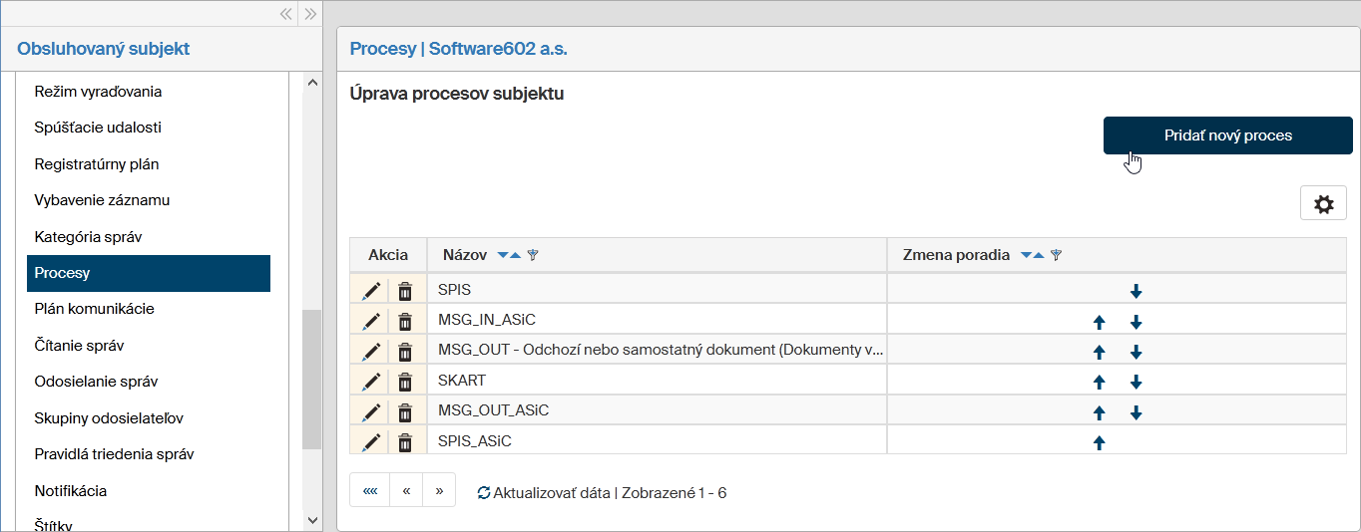1361x532 pixels.
Task: Refresh data via Aktualizovať dáta link
Action: click(x=544, y=493)
